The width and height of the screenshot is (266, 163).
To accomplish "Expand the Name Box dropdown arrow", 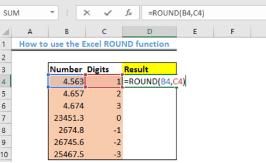I will point(52,13).
